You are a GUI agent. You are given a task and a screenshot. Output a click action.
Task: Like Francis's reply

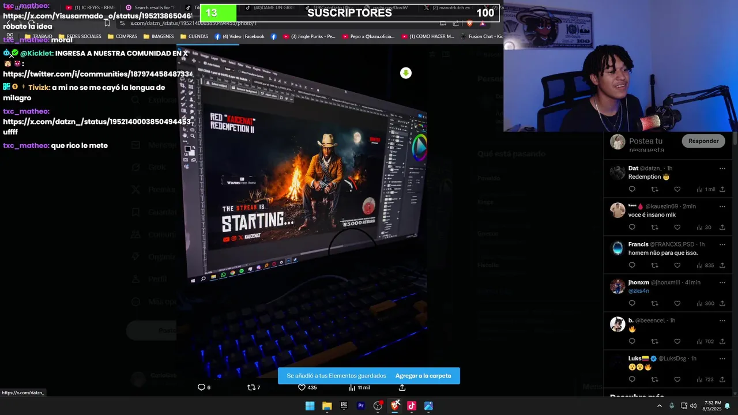point(677,265)
